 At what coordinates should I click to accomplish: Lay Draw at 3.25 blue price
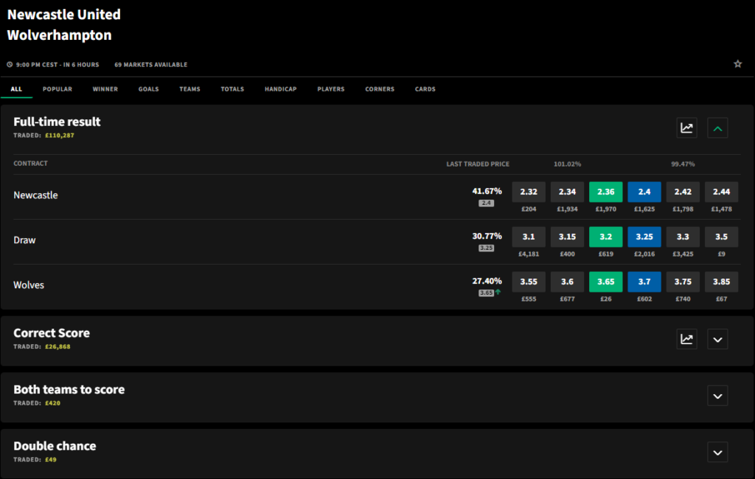click(x=644, y=237)
